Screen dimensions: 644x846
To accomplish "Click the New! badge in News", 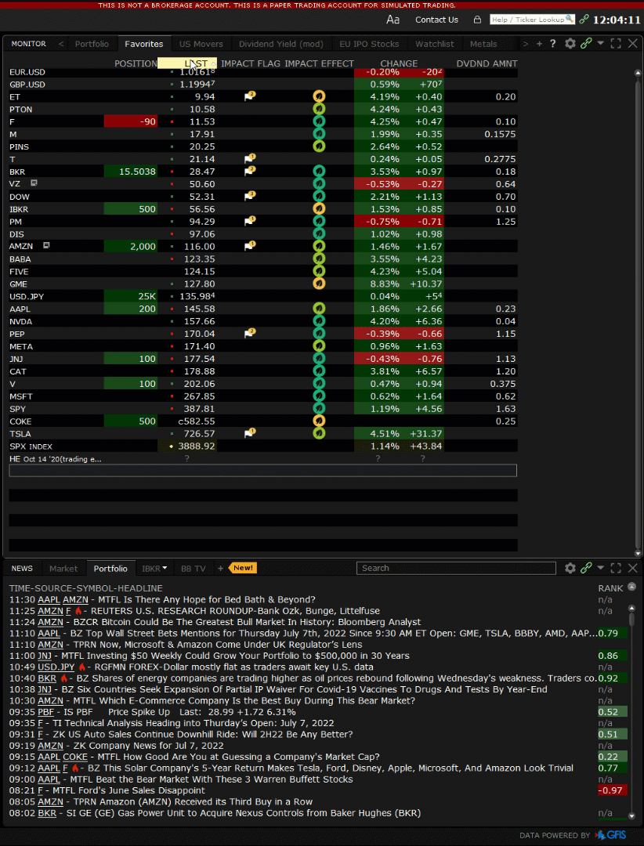I will coord(244,568).
